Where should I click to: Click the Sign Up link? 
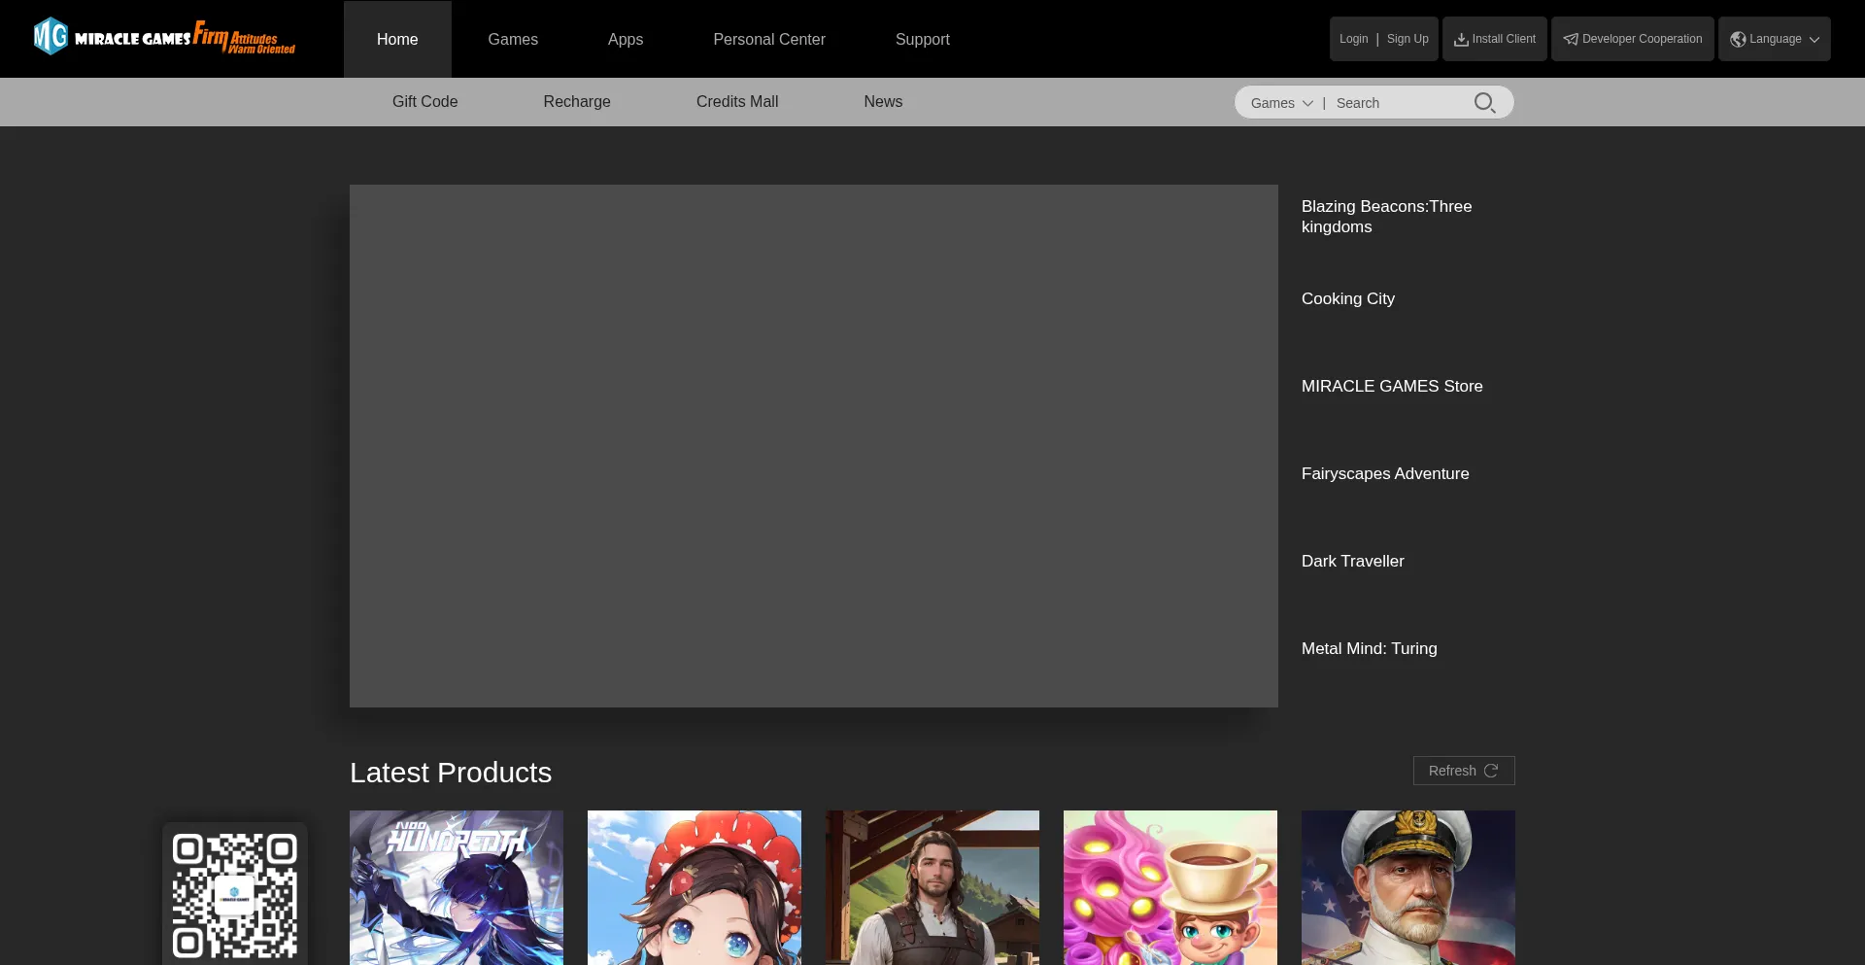point(1407,39)
